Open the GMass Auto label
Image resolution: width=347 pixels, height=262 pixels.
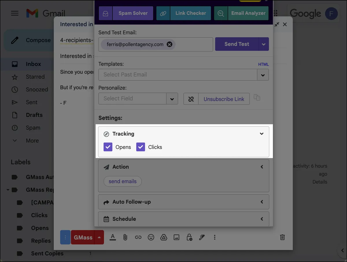click(x=40, y=177)
